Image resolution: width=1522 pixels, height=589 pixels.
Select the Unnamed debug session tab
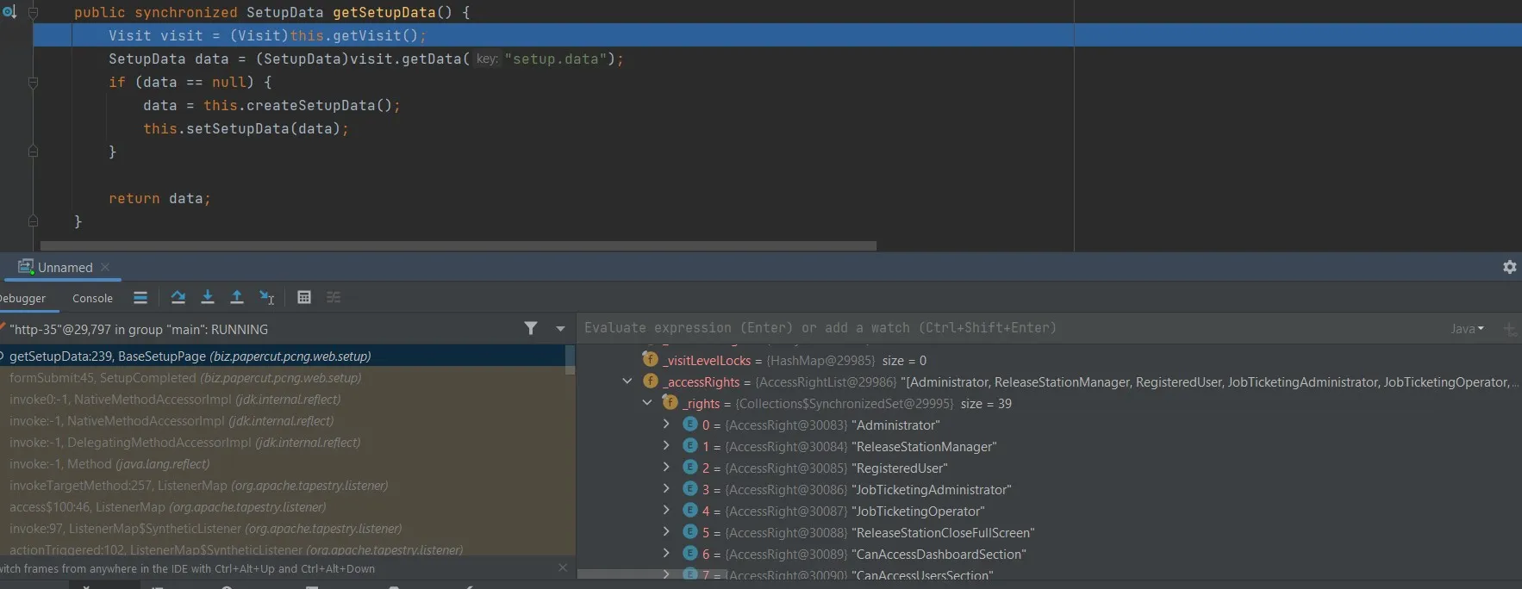click(x=65, y=267)
